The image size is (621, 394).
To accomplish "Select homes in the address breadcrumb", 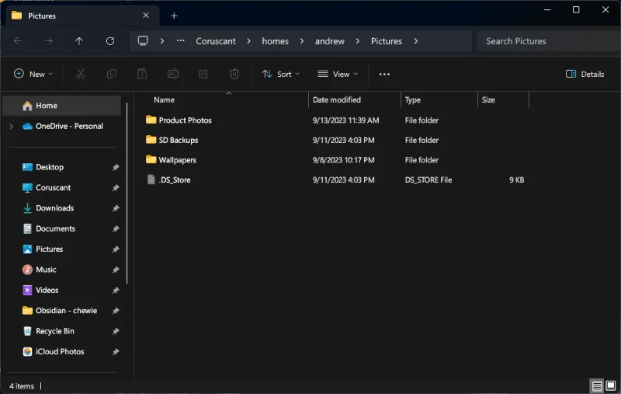I will [276, 41].
